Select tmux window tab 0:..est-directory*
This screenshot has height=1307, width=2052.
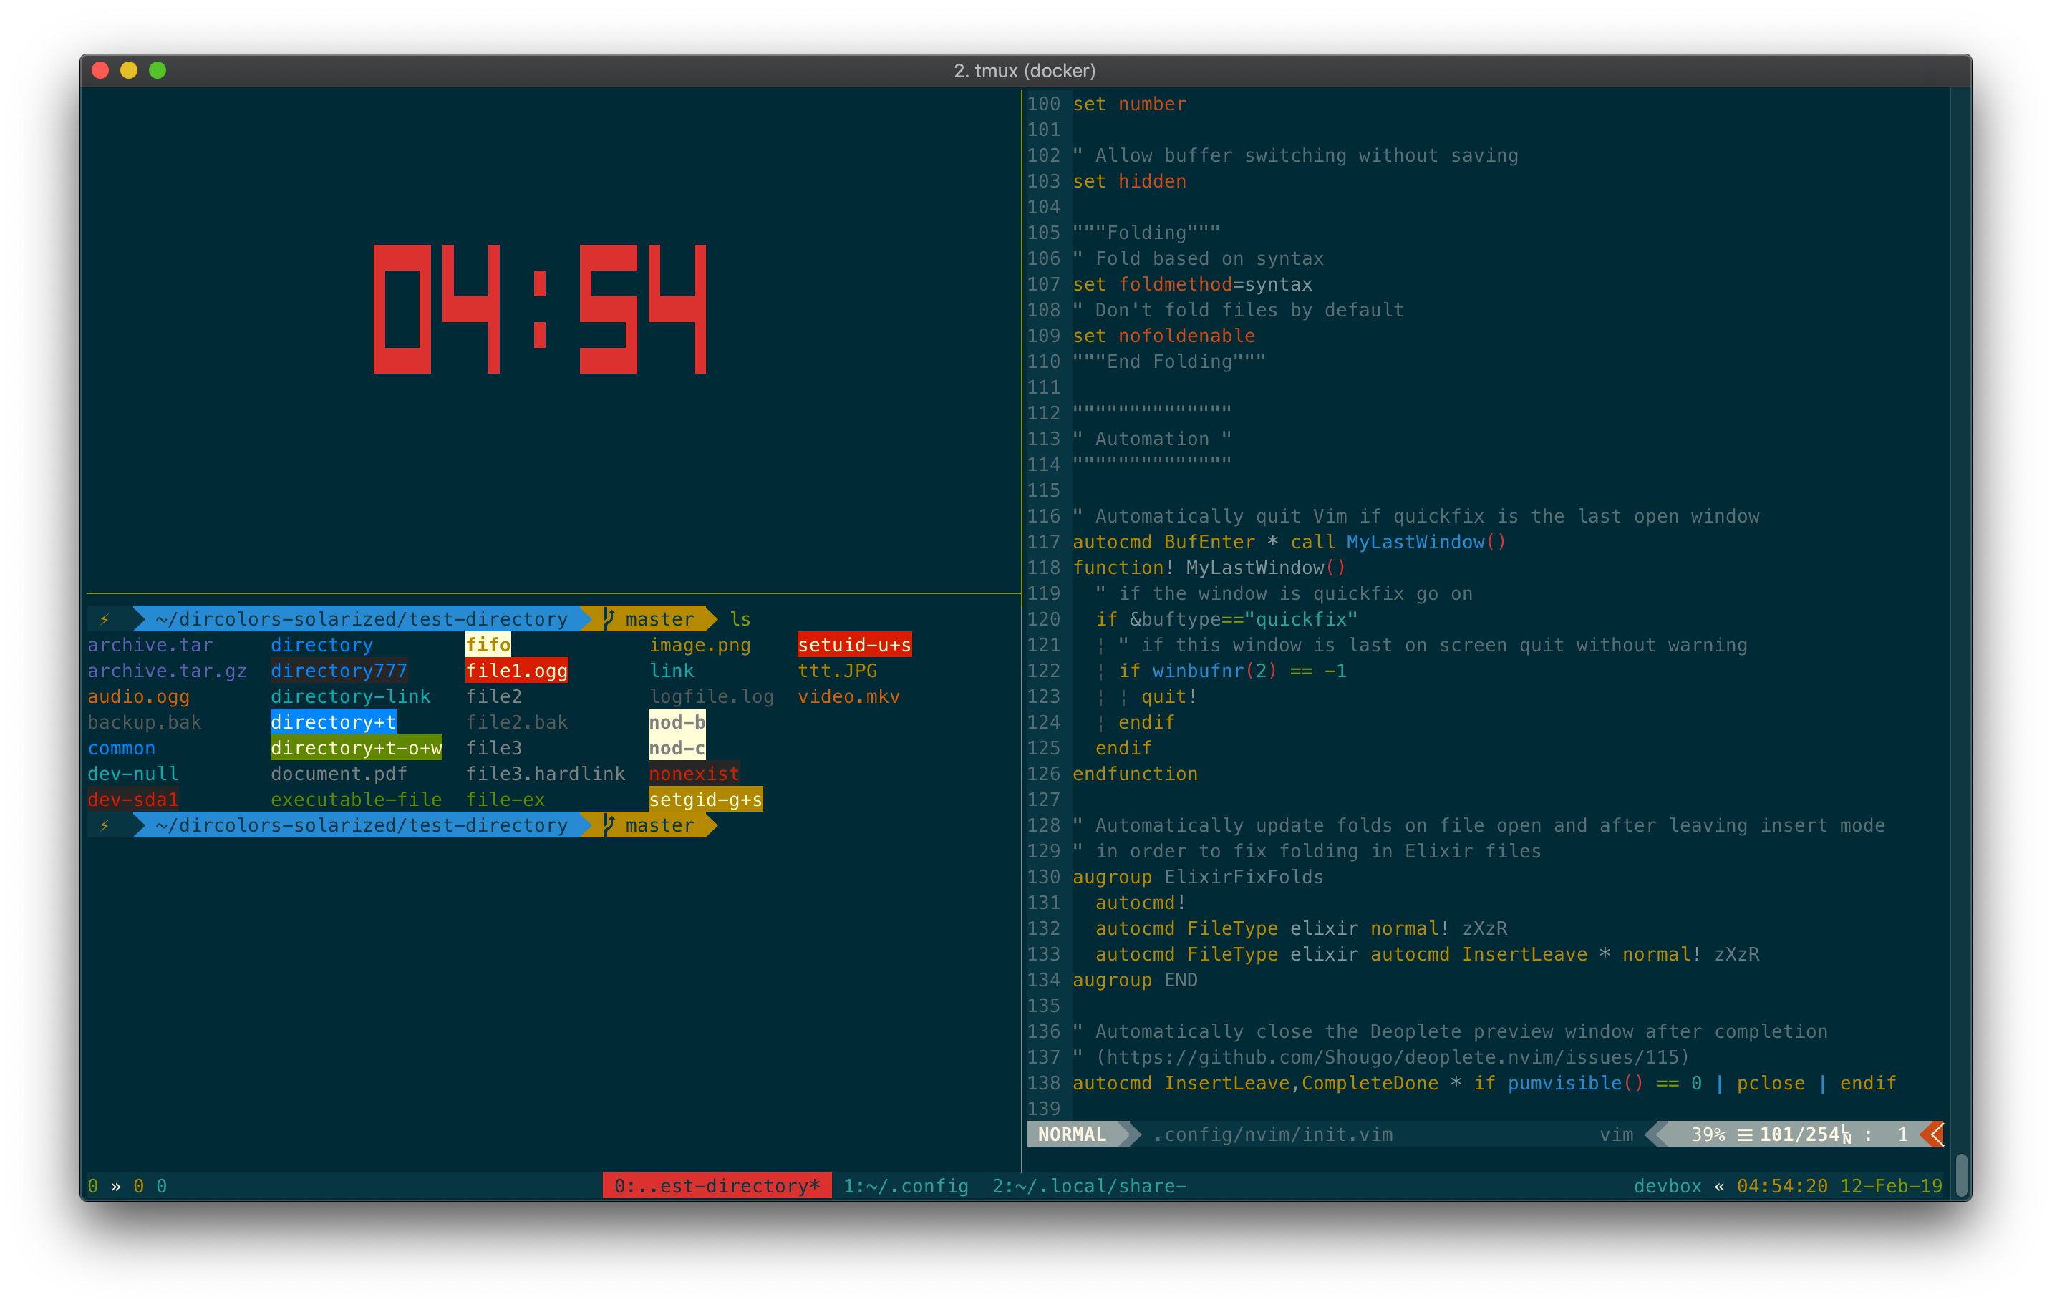click(717, 1186)
